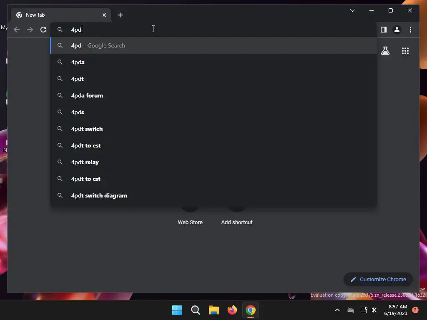Select the New Tab browser tab
The height and width of the screenshot is (320, 427).
[61, 15]
